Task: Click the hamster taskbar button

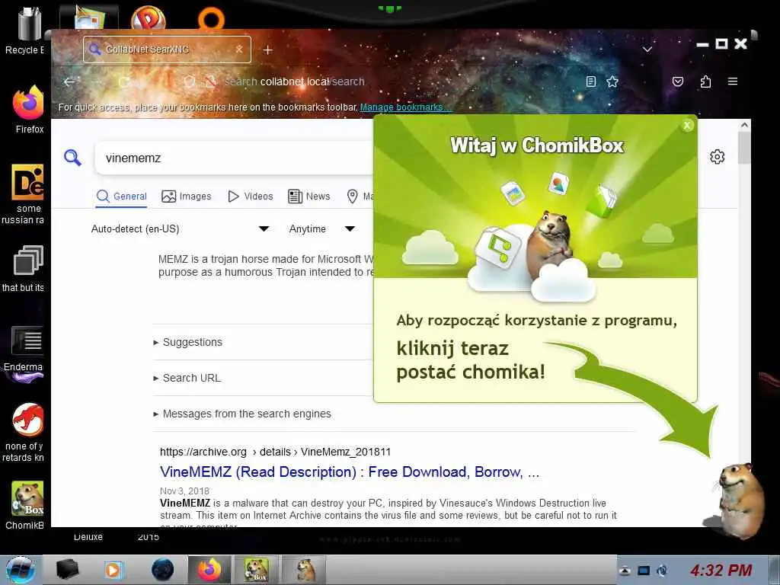Action: tap(304, 570)
